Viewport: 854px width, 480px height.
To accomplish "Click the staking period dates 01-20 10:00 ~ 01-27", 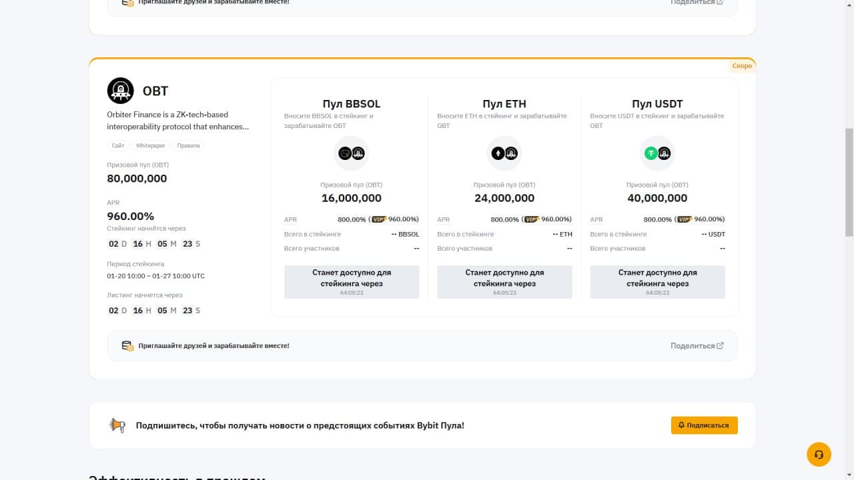I will pos(155,276).
